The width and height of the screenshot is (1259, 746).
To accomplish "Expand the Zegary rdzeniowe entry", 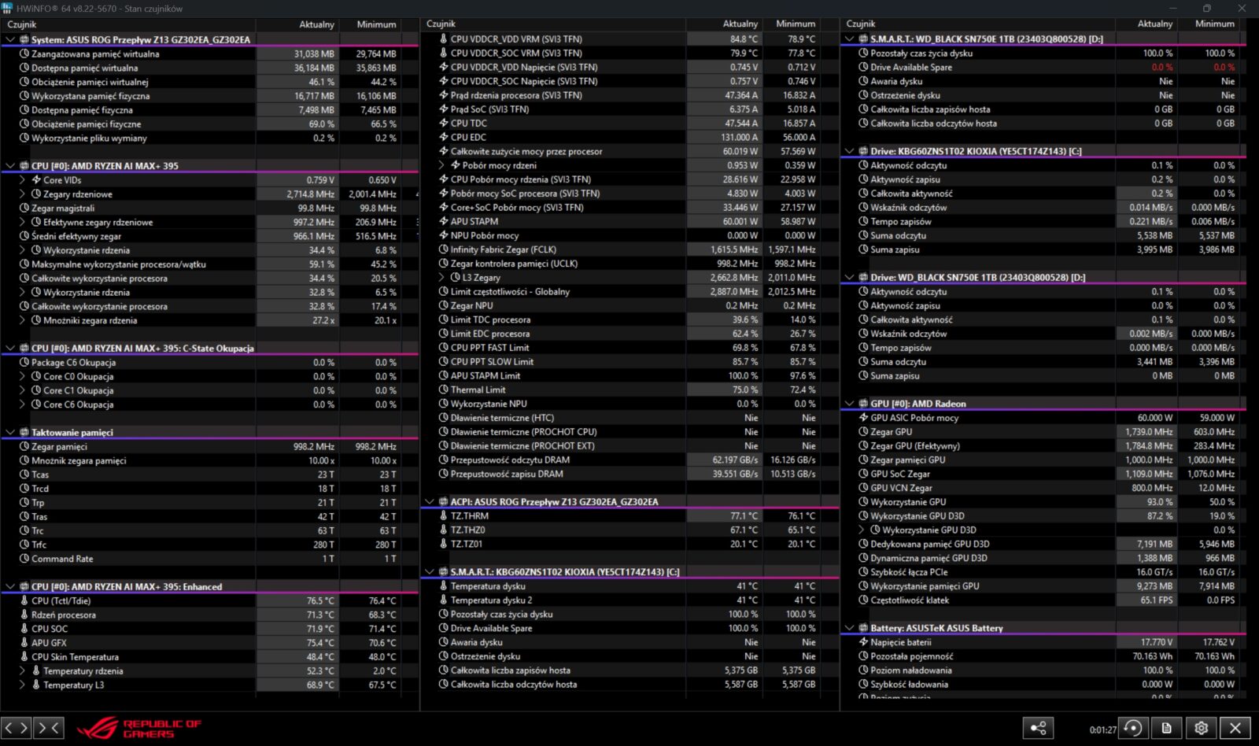I will pyautogui.click(x=22, y=194).
